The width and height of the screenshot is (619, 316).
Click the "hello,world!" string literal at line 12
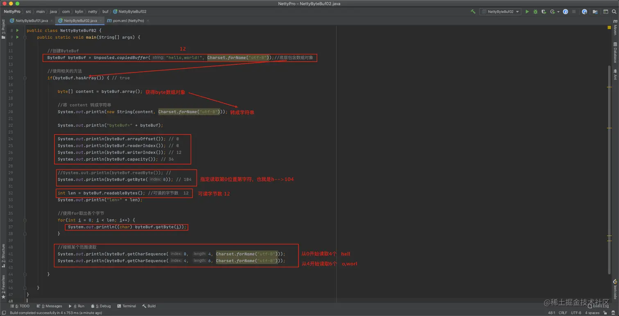coord(184,58)
